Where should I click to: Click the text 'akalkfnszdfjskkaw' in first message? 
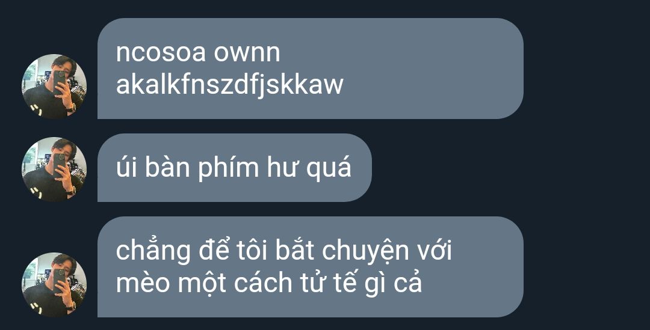click(x=230, y=86)
